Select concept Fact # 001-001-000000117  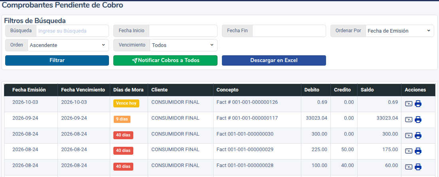tap(247, 118)
